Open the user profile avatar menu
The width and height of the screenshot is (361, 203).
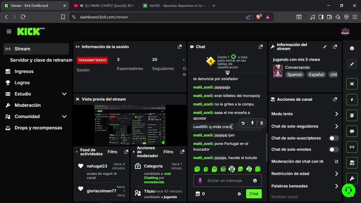point(345,32)
